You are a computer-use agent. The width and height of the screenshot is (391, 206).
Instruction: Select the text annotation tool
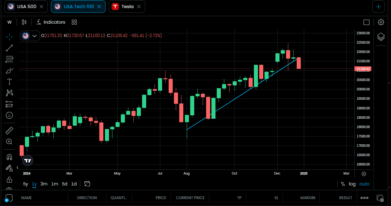coord(9,82)
